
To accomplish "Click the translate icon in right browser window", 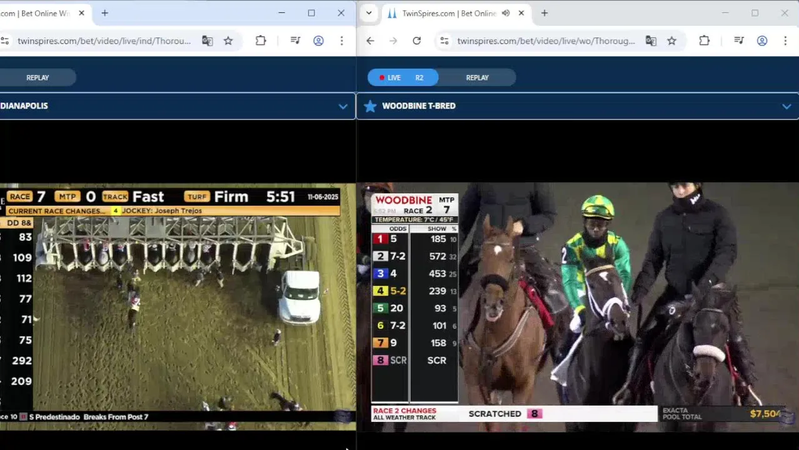I will (651, 41).
